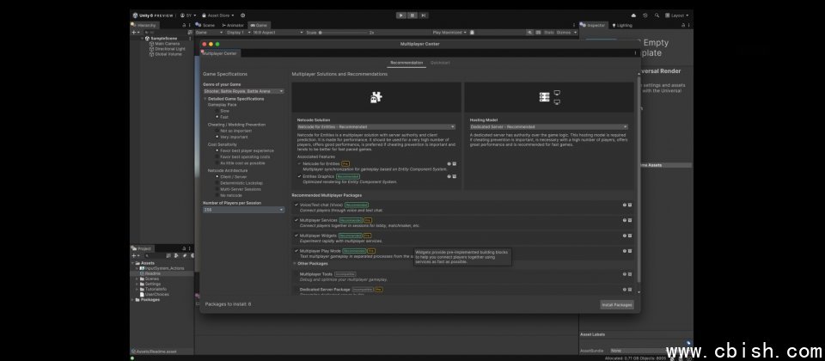Switch to the Animator tab
This screenshot has height=361, width=825.
[233, 25]
